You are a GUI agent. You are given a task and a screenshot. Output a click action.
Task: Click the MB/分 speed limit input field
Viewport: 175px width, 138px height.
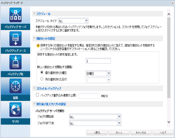pos(89,96)
